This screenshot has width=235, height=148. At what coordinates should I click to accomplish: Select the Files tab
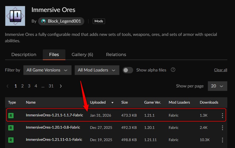pyautogui.click(x=54, y=54)
